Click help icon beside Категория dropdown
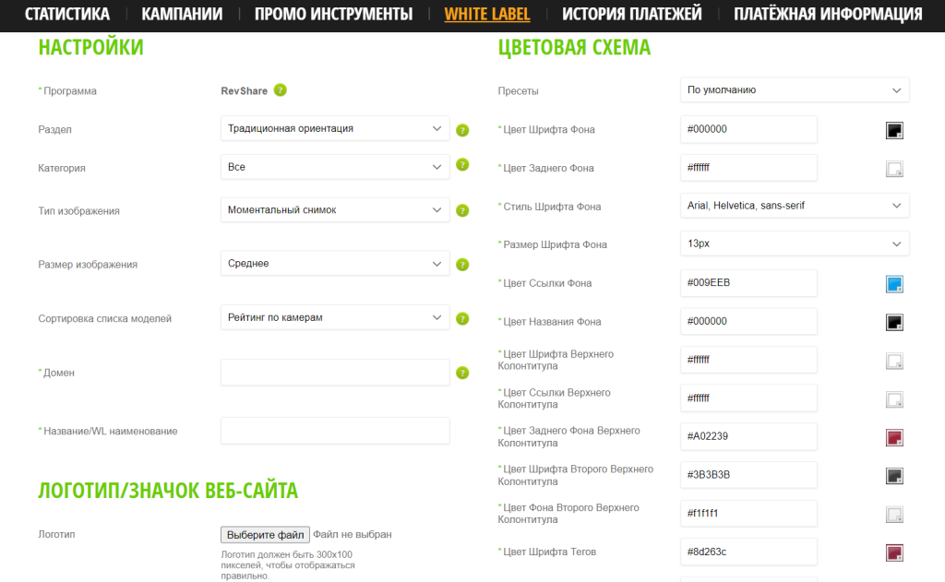Viewport: 945px width, 582px height. pos(462,164)
